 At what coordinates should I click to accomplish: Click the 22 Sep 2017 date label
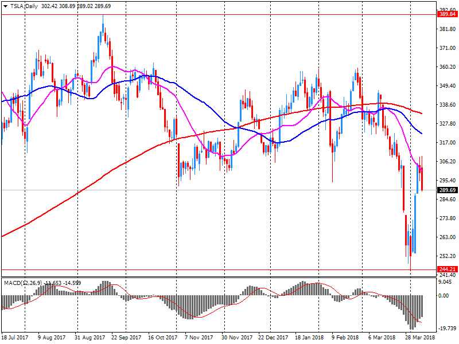coord(126,338)
